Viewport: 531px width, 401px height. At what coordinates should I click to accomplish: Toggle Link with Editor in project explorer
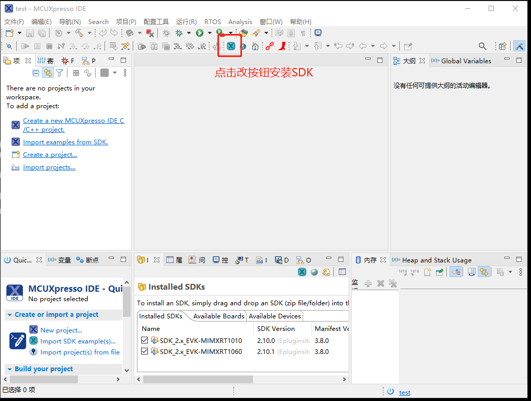(x=48, y=73)
